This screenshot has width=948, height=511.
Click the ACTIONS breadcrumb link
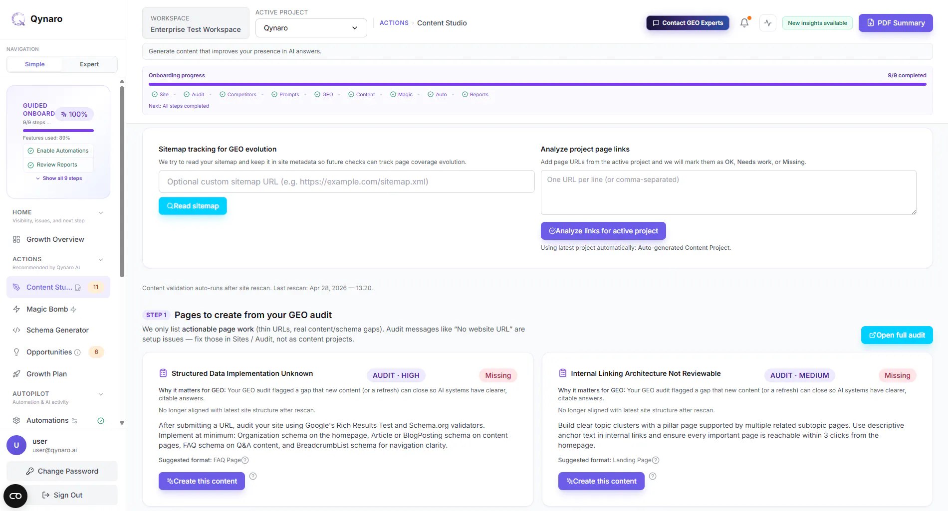click(394, 23)
